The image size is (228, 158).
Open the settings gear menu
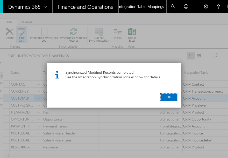click(206, 6)
